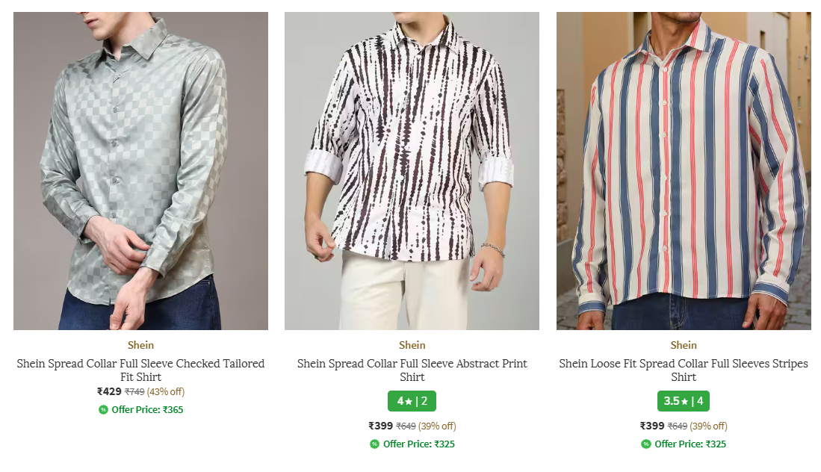This screenshot has height=472, width=821.
Task: Click the 4 star rating badge
Action: (412, 401)
